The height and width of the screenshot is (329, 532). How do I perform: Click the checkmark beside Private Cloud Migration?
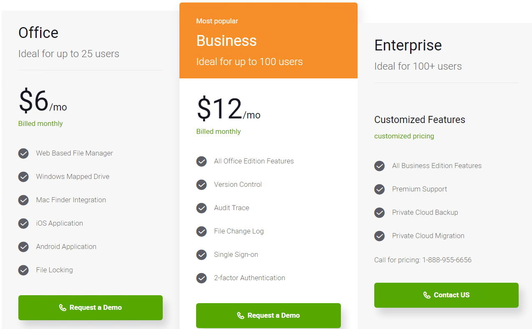(x=379, y=236)
